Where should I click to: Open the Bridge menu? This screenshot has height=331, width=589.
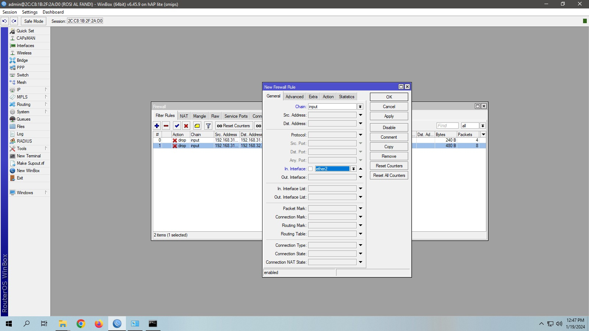pos(22,60)
